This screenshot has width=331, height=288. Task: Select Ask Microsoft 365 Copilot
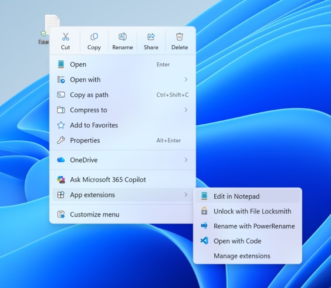(x=123, y=180)
